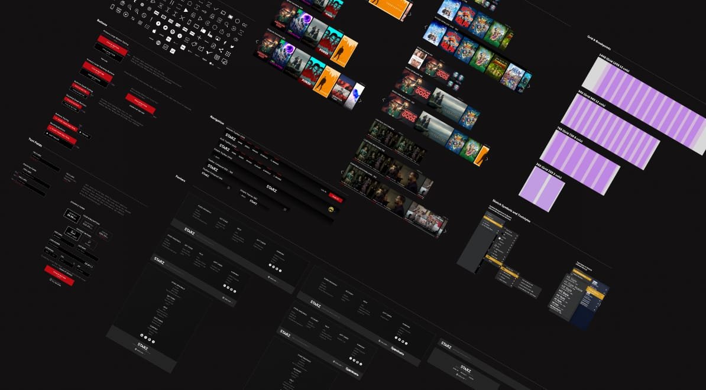Click the red button at bottom of example form

[x=60, y=276]
